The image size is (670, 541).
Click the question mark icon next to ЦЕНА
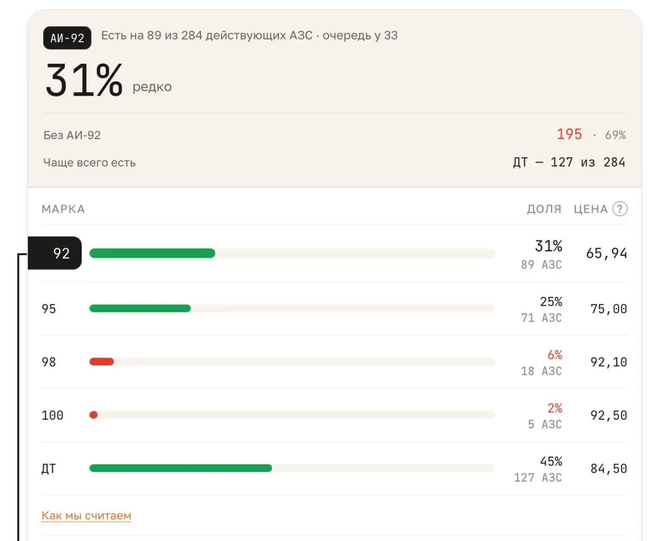pos(620,209)
